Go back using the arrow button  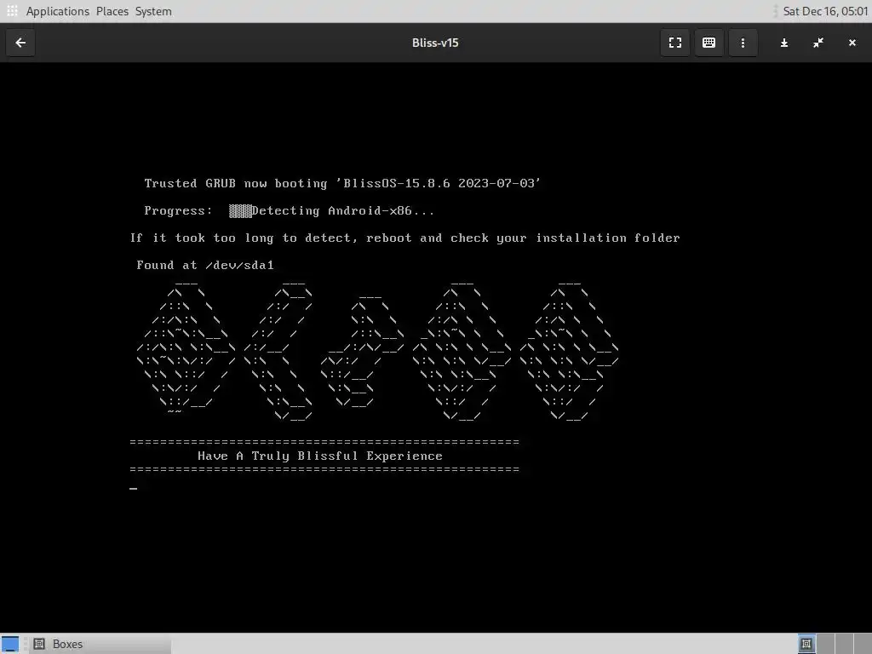point(20,43)
